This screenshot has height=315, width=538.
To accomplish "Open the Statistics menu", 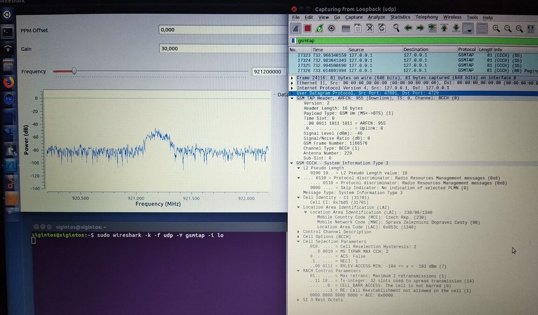I will pyautogui.click(x=400, y=17).
